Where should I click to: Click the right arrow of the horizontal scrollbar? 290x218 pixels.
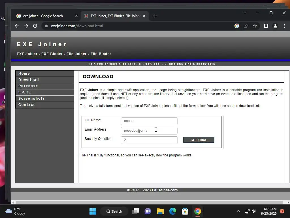point(288,202)
